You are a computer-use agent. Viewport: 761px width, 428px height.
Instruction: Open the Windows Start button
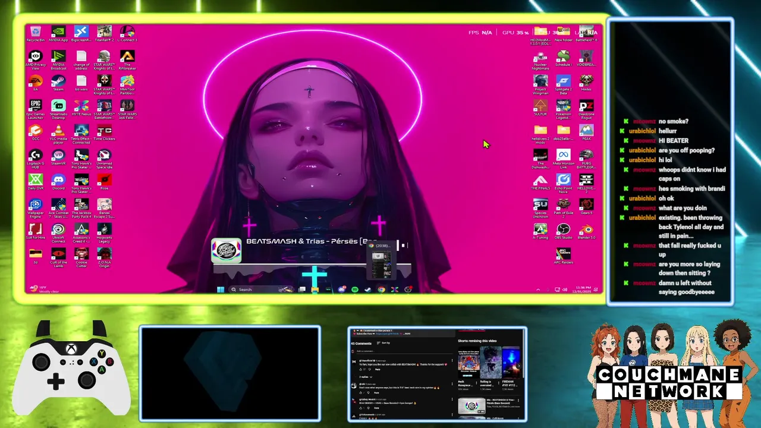coord(221,289)
